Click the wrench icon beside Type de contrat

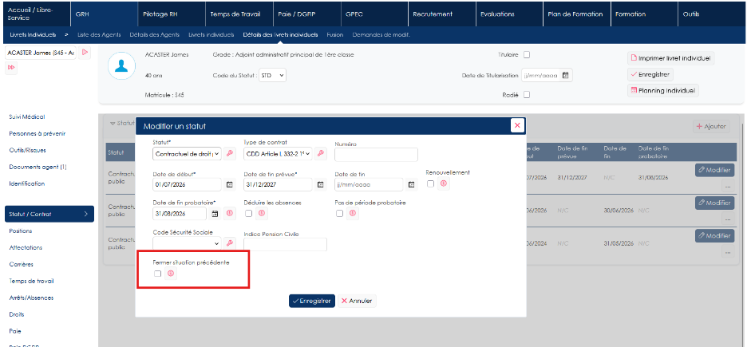tap(320, 153)
